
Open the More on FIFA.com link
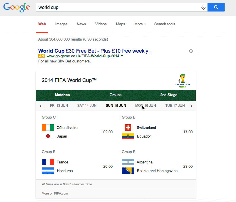(55, 193)
